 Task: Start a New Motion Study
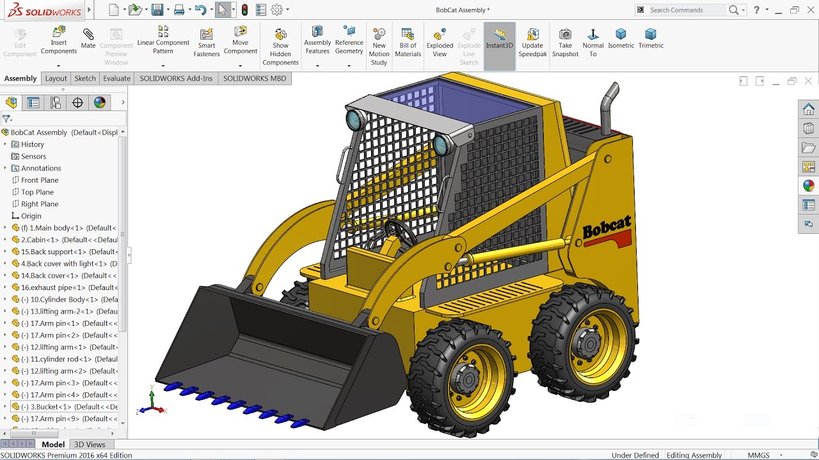tap(379, 46)
